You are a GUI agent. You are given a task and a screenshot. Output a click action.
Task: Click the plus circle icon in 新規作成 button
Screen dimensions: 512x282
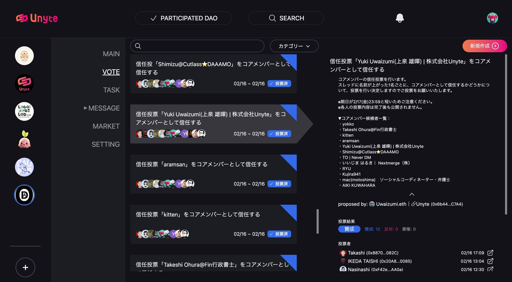pyautogui.click(x=495, y=46)
